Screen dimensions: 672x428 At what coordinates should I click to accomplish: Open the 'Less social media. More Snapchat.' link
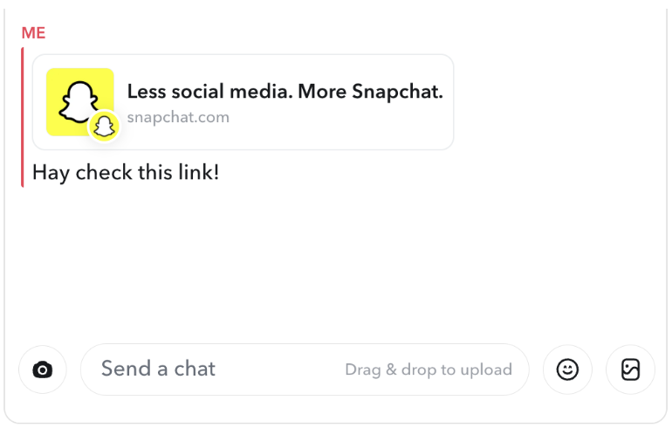(285, 92)
